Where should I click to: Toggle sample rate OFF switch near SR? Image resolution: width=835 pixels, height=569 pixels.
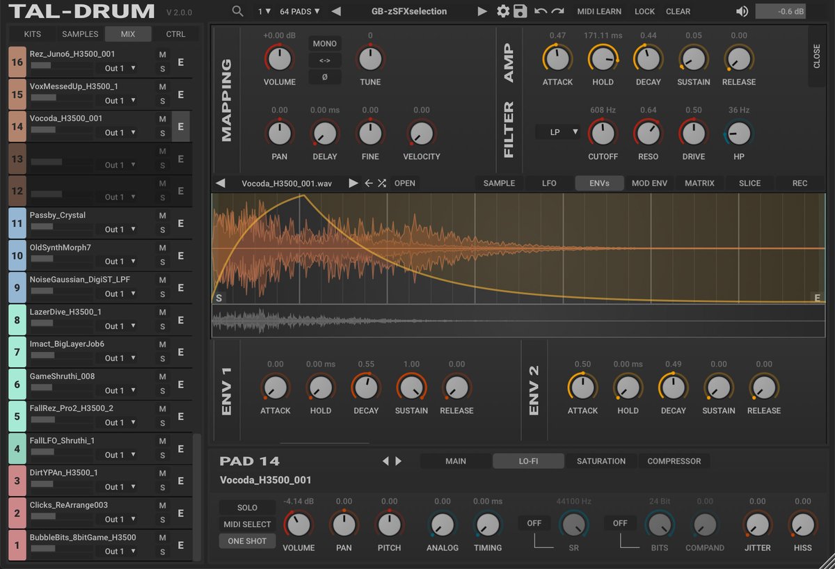pos(534,523)
